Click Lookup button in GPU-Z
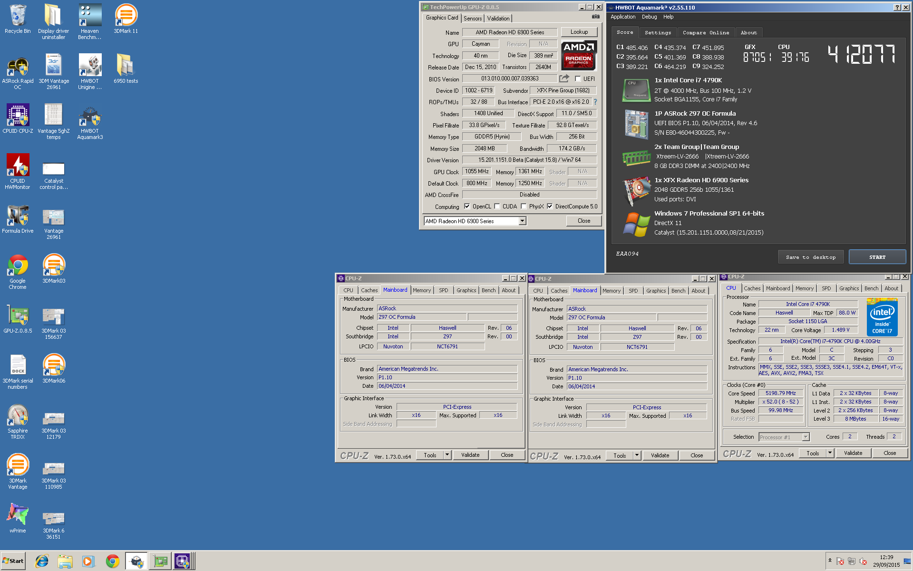The width and height of the screenshot is (913, 571). click(579, 32)
